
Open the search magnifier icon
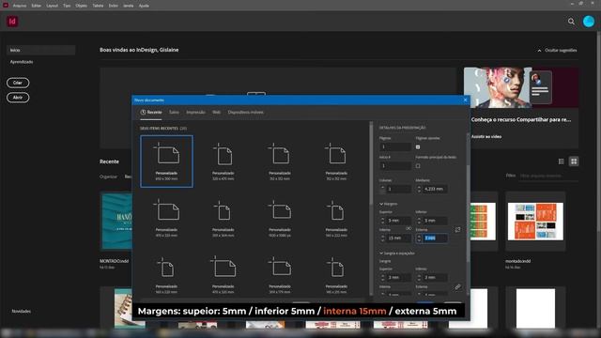tap(571, 22)
